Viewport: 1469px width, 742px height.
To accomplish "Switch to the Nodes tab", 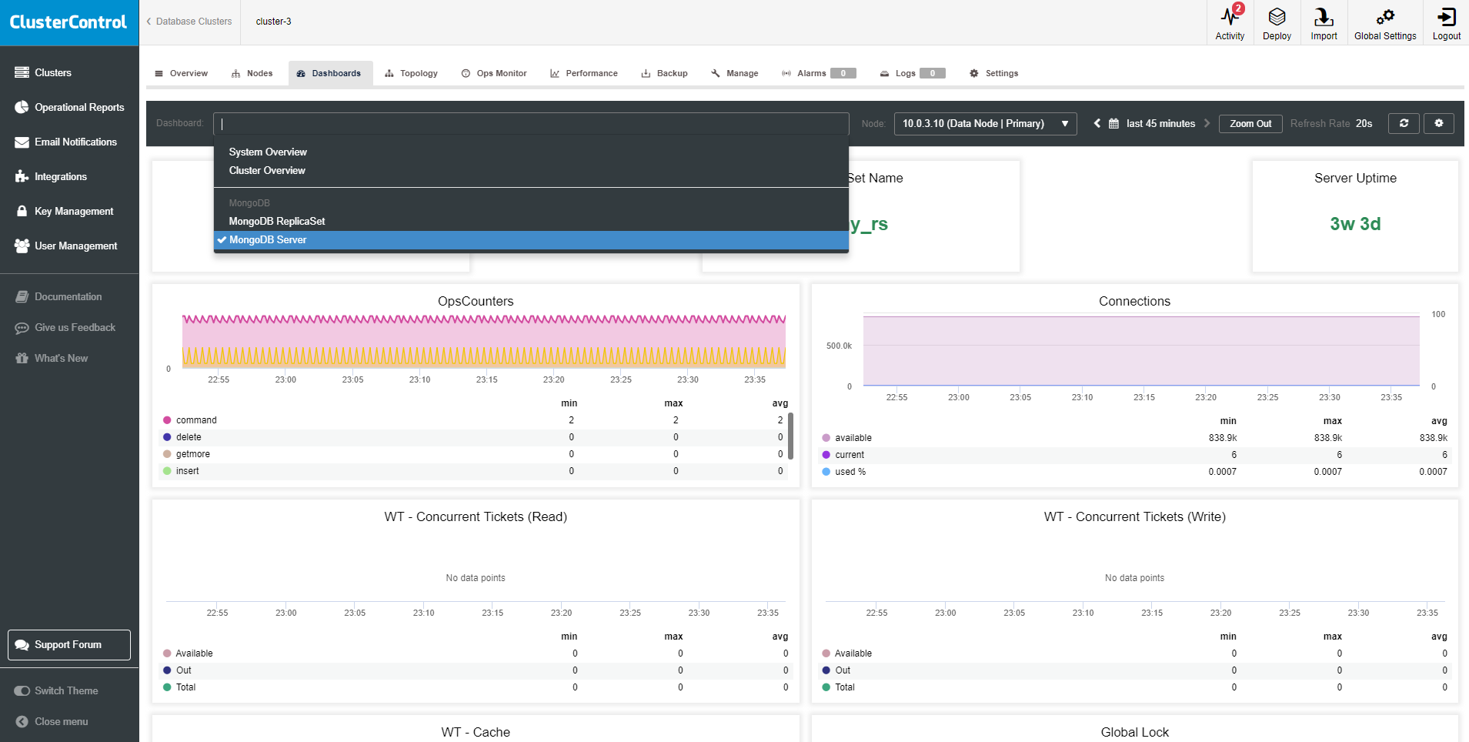I will click(x=252, y=73).
